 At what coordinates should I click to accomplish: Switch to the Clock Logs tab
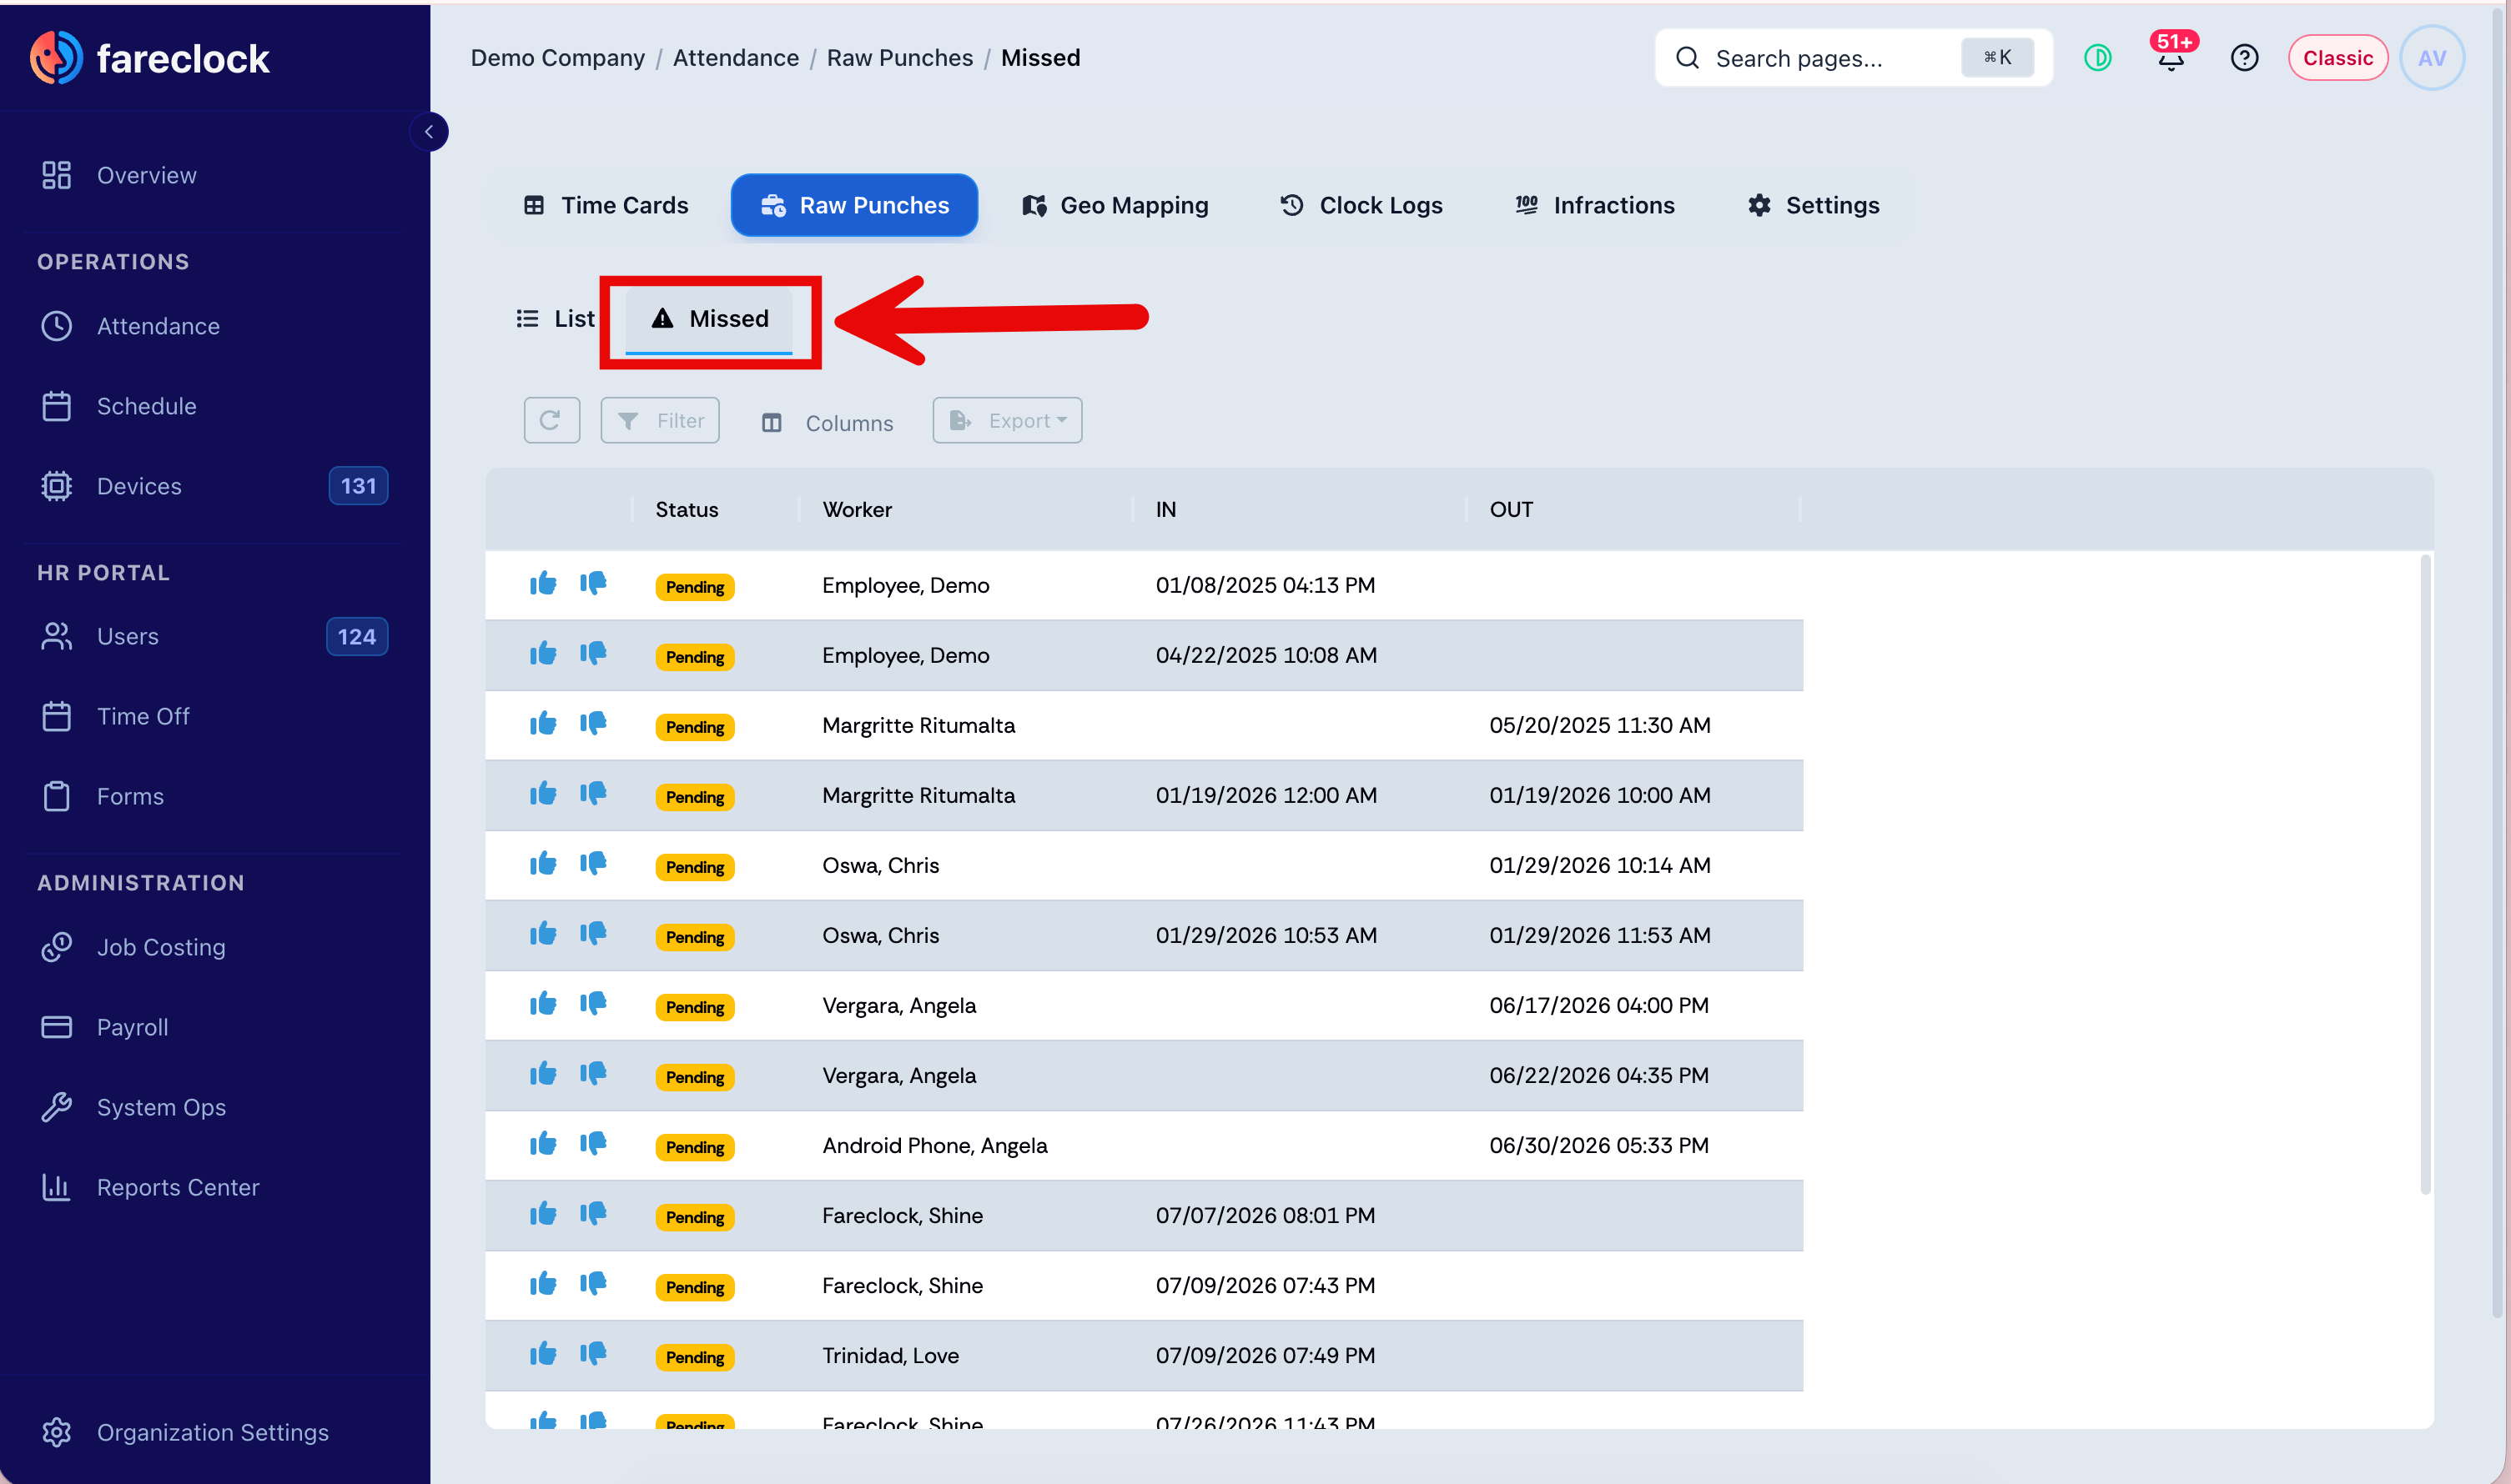tap(1361, 205)
